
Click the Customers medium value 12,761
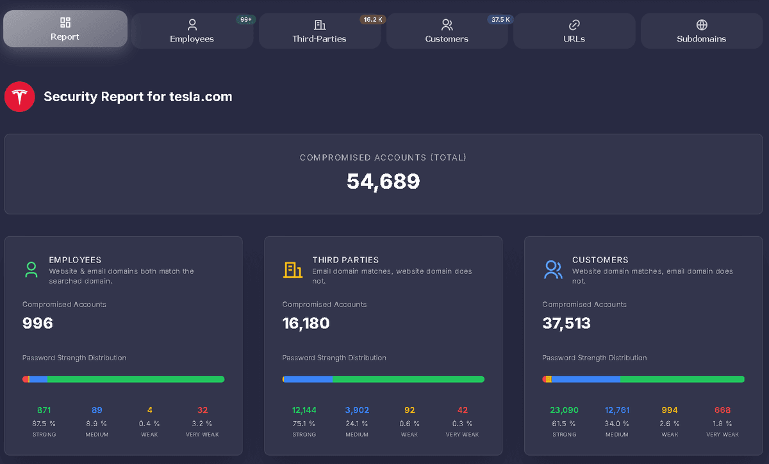(x=617, y=410)
